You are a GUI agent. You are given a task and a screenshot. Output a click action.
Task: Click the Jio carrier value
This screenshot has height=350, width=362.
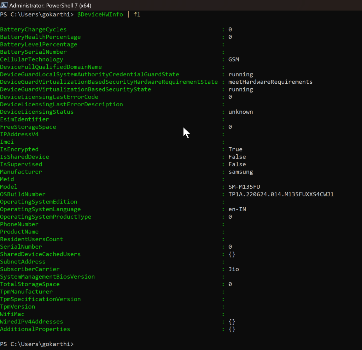234,269
